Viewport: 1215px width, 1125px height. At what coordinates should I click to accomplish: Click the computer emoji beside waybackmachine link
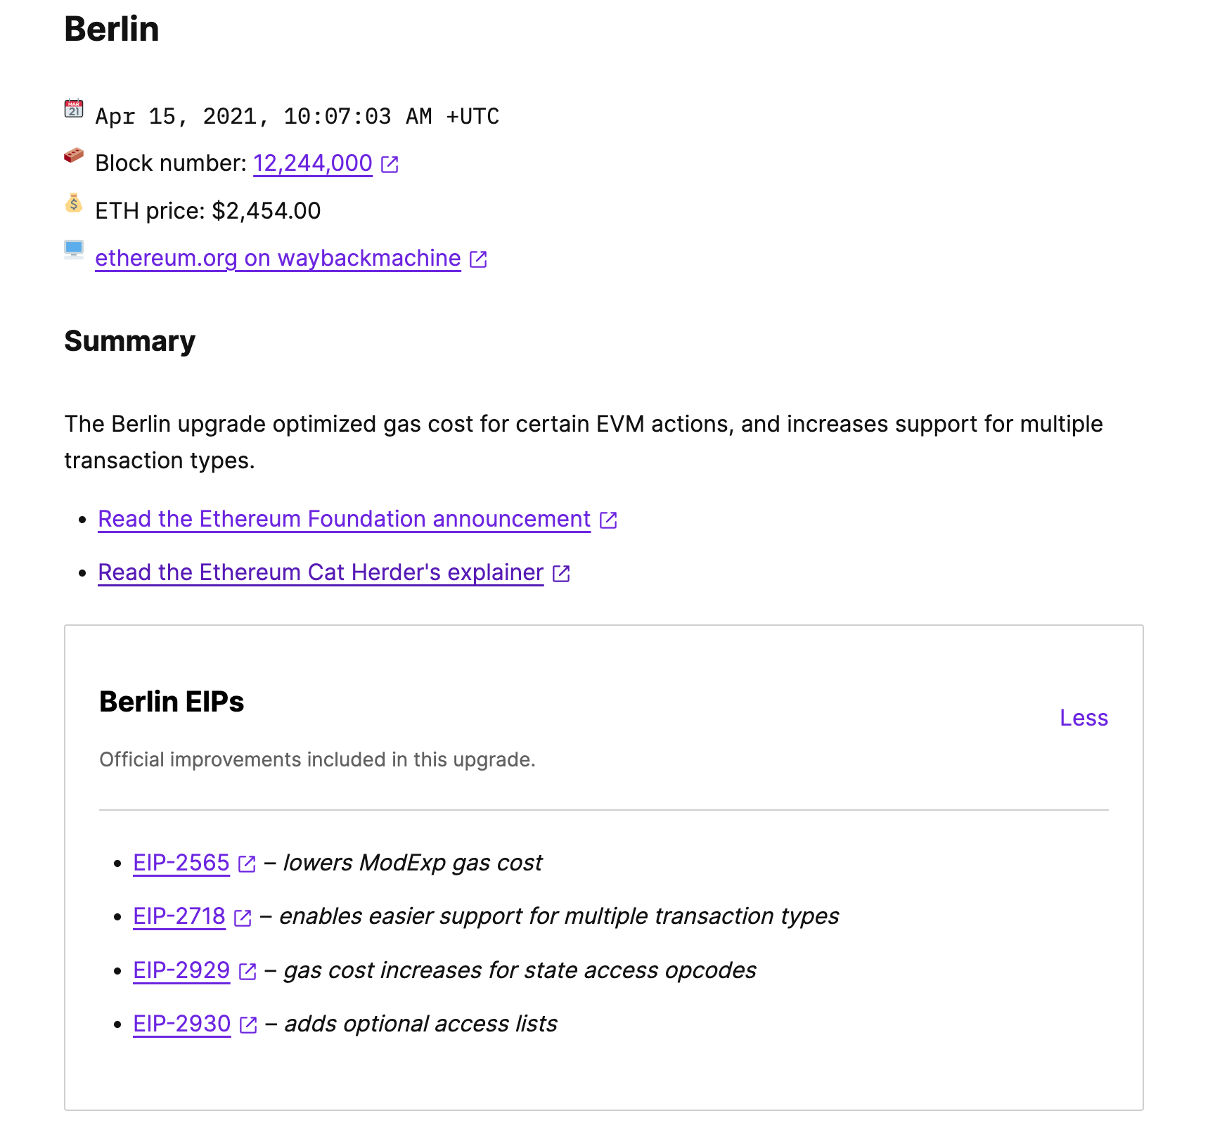pyautogui.click(x=74, y=250)
